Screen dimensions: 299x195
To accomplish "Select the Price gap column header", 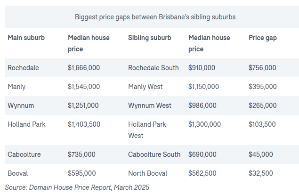I will pyautogui.click(x=262, y=38).
